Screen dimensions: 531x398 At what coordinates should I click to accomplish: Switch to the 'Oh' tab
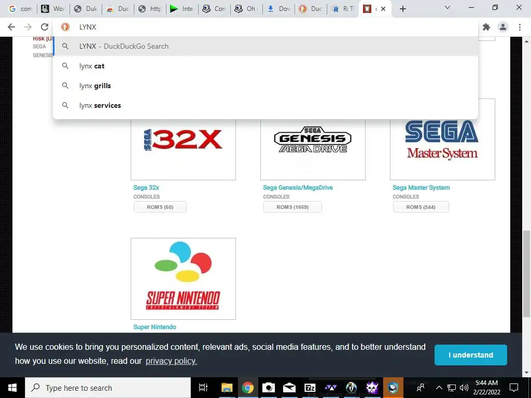(246, 9)
